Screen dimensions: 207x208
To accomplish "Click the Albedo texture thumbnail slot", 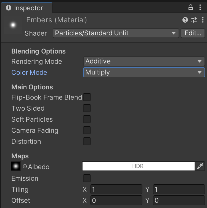I will (x=16, y=166).
